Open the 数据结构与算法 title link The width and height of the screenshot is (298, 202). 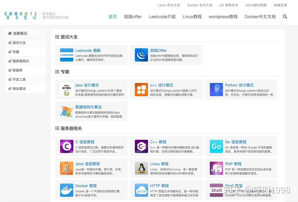(89, 107)
